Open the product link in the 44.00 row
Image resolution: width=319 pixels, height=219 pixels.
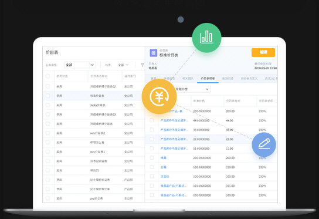[174, 120]
